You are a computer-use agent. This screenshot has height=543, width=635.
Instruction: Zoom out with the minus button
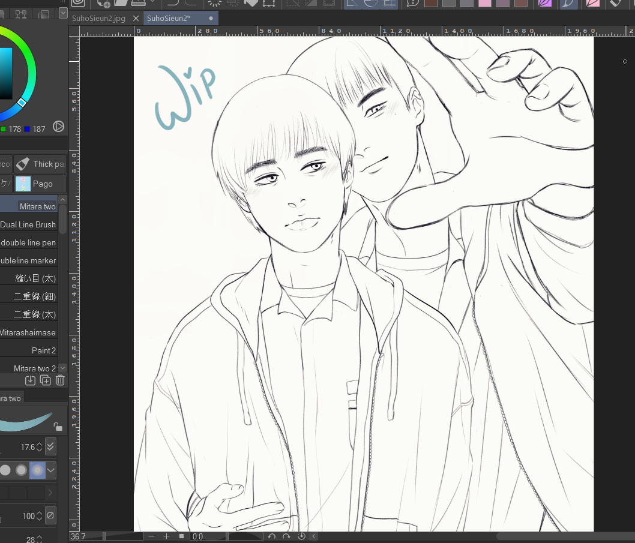[151, 536]
